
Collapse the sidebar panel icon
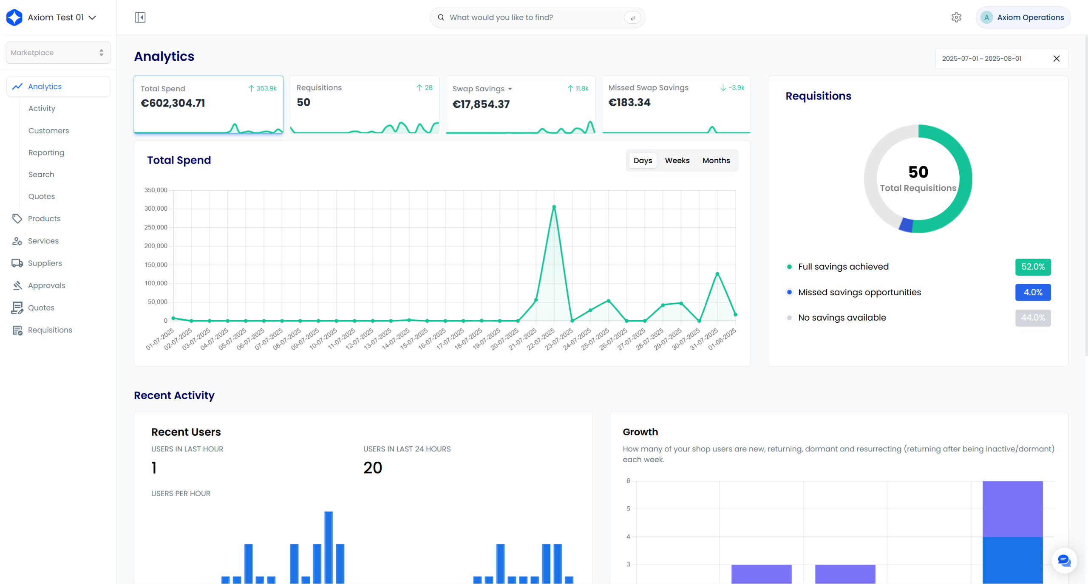click(140, 17)
